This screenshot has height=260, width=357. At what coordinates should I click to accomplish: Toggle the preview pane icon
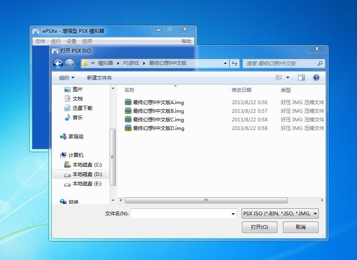[x=302, y=78]
